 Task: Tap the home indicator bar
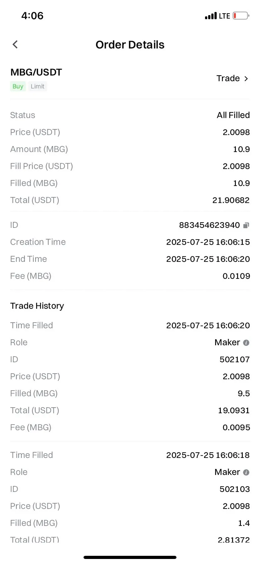[130, 557]
